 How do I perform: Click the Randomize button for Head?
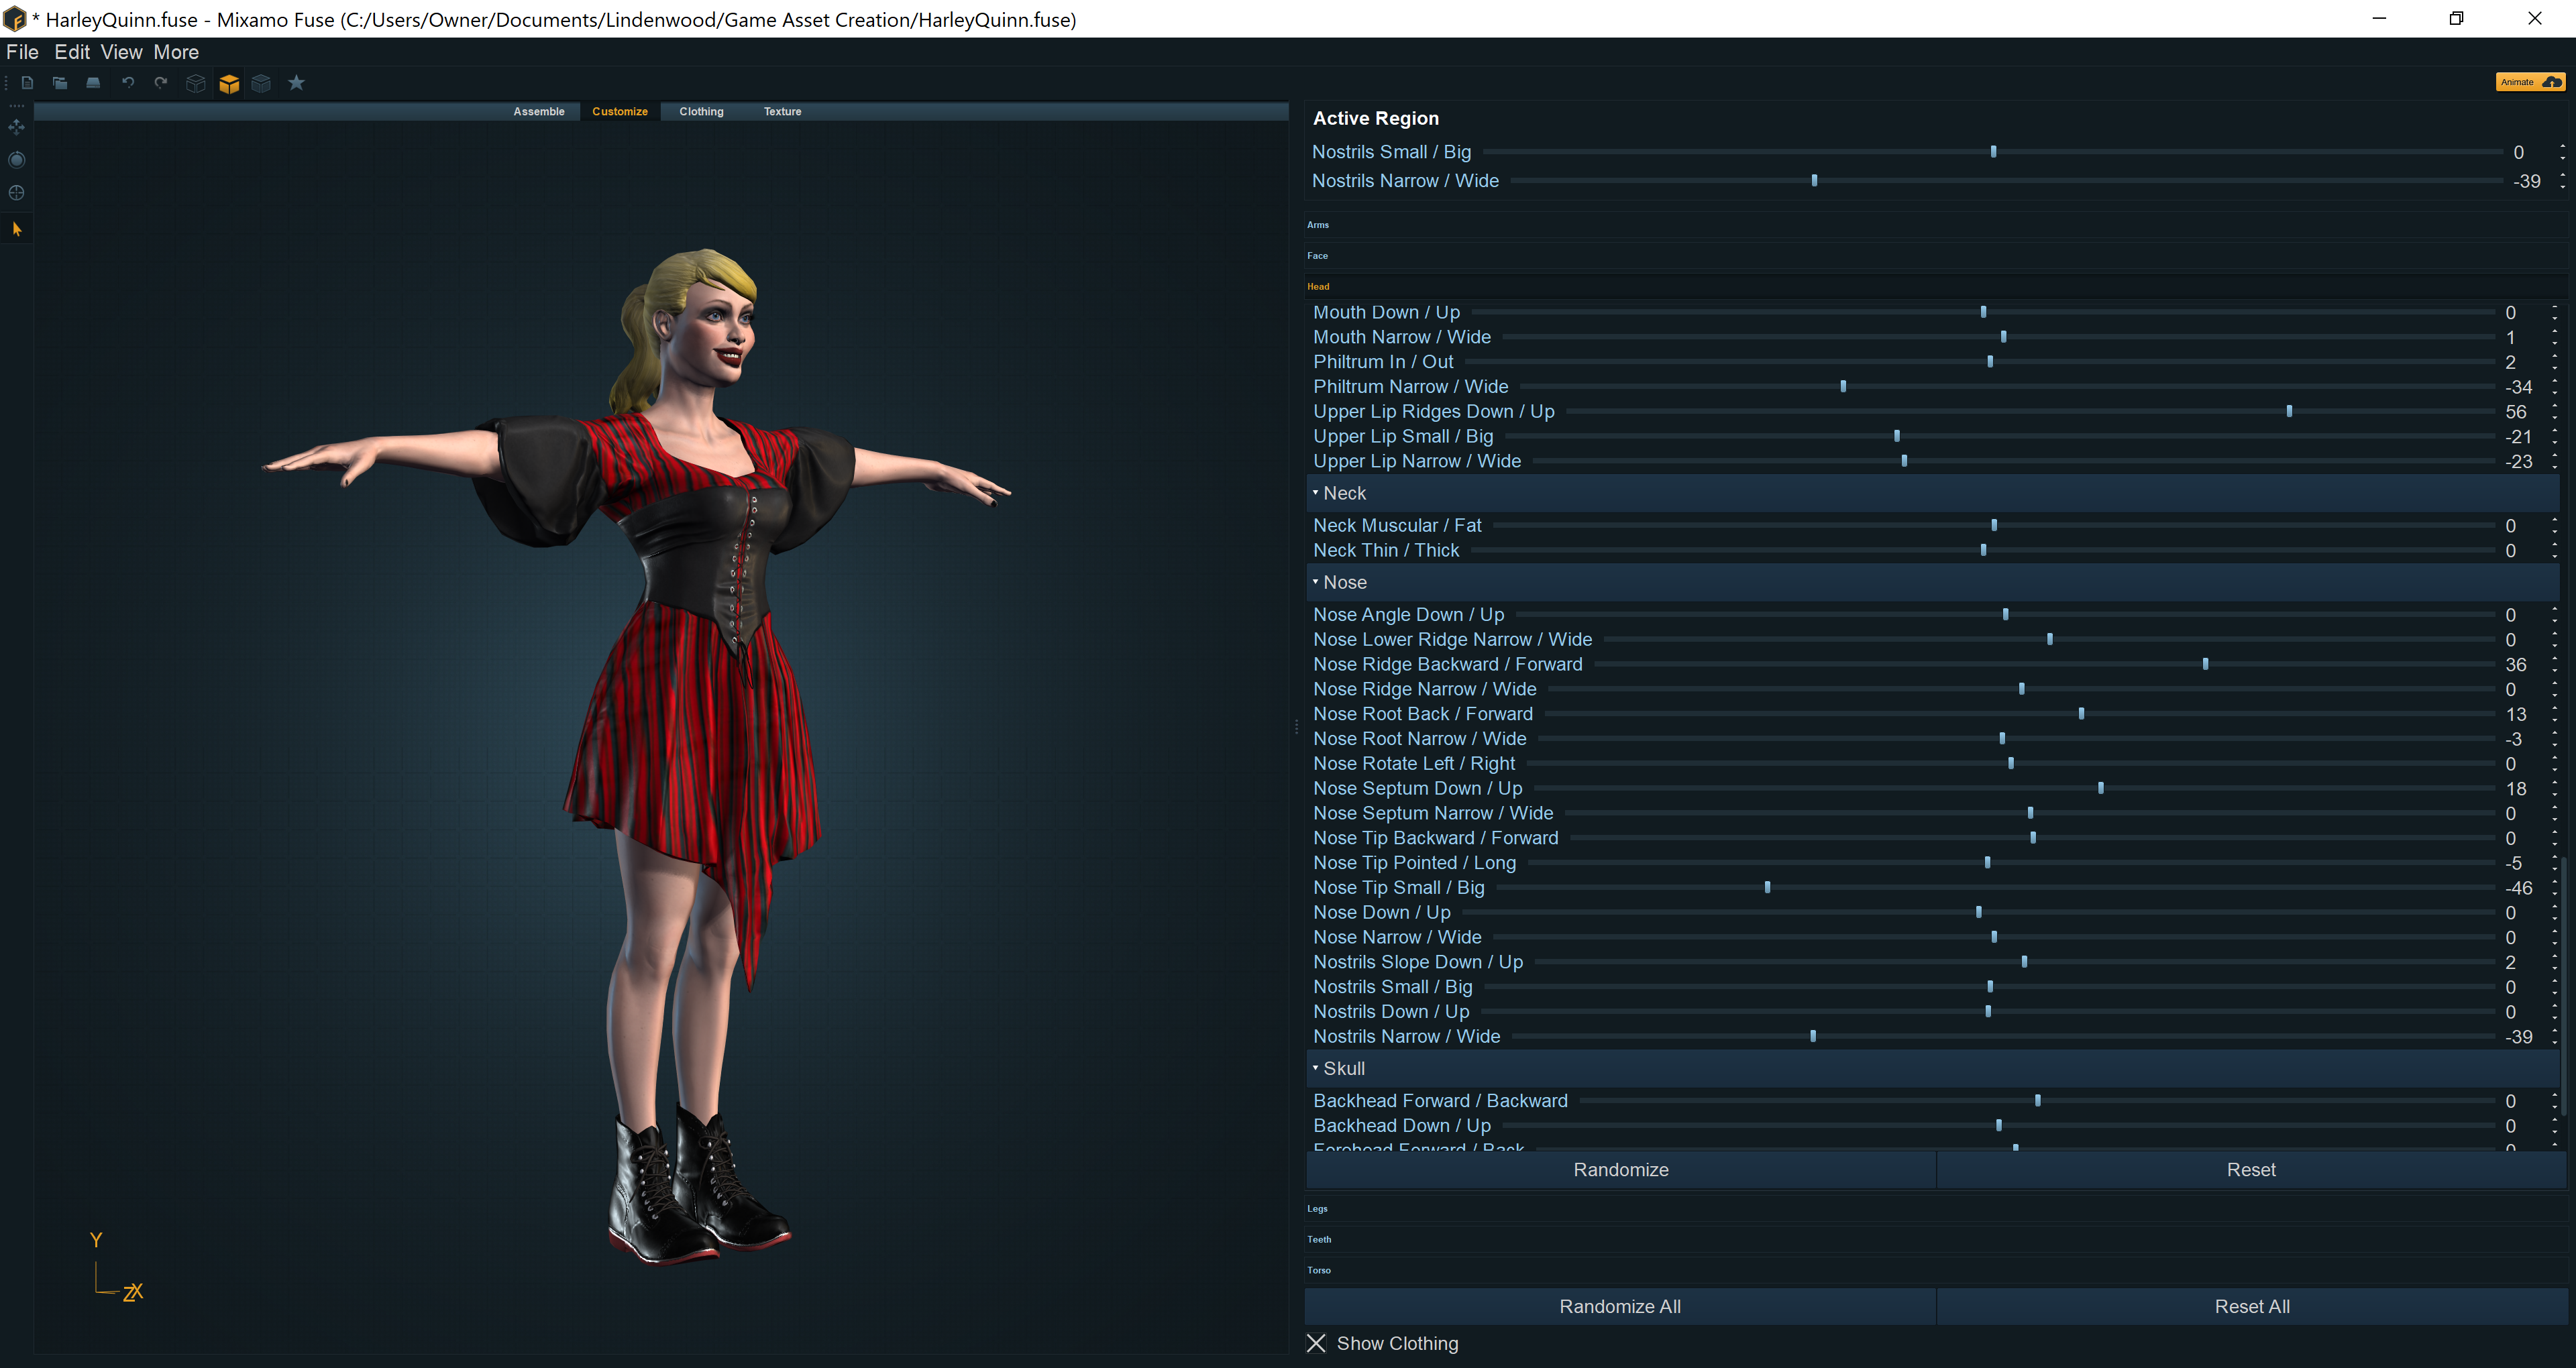1621,1170
